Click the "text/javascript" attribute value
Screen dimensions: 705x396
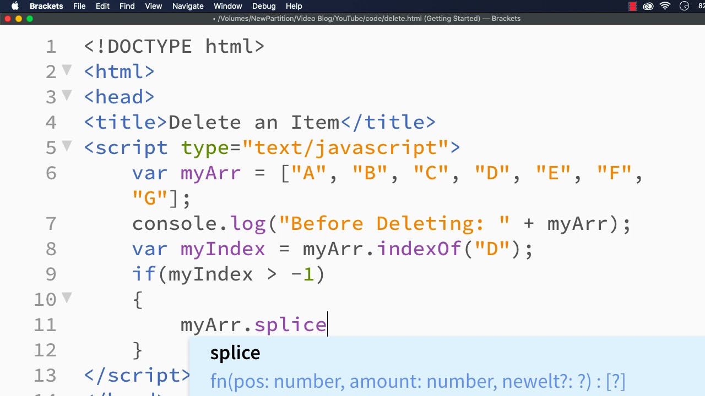pos(345,148)
